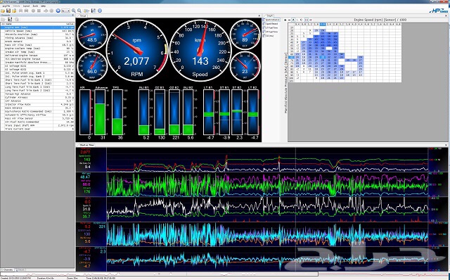This screenshot has width=450, height=280.
Task: Select the Throttle Position channel row
Action: (x=37, y=34)
